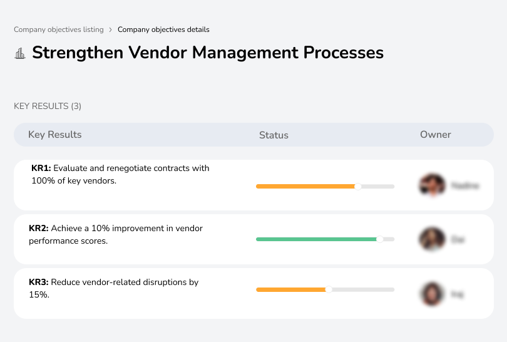Open KR3 Reduce vendor-related disruptions row

click(253, 294)
